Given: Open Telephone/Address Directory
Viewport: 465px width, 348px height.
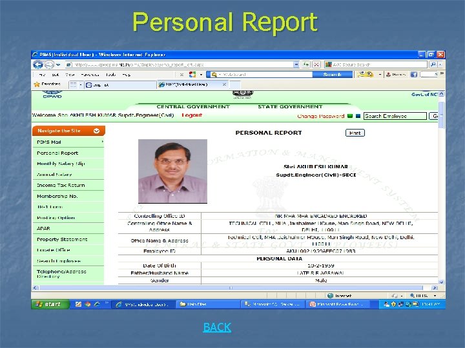Looking at the screenshot, I should click(x=68, y=274).
